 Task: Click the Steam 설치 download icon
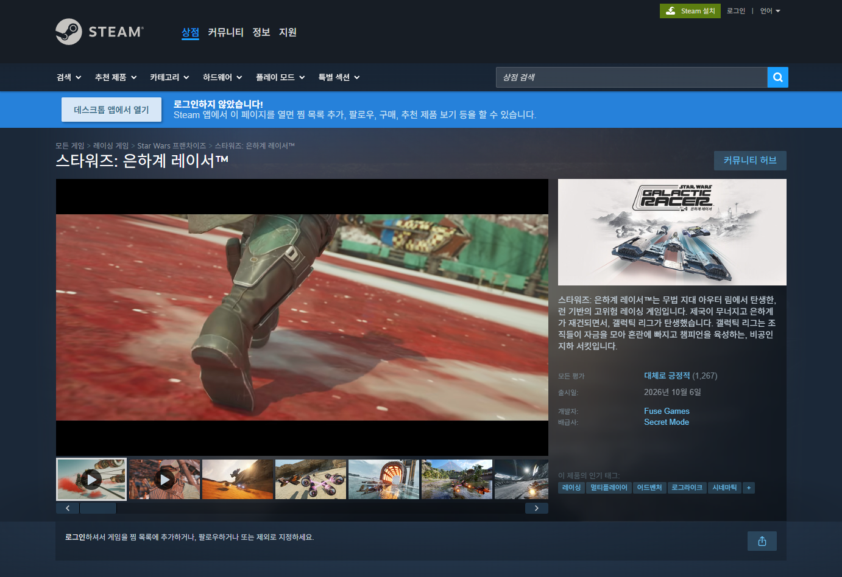click(670, 11)
